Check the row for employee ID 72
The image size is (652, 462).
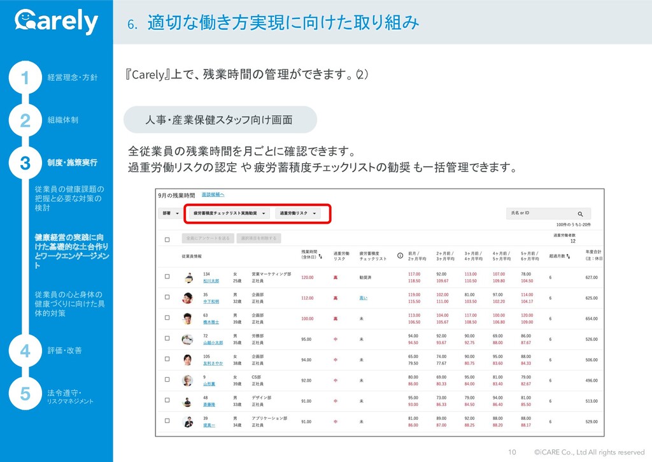(167, 338)
